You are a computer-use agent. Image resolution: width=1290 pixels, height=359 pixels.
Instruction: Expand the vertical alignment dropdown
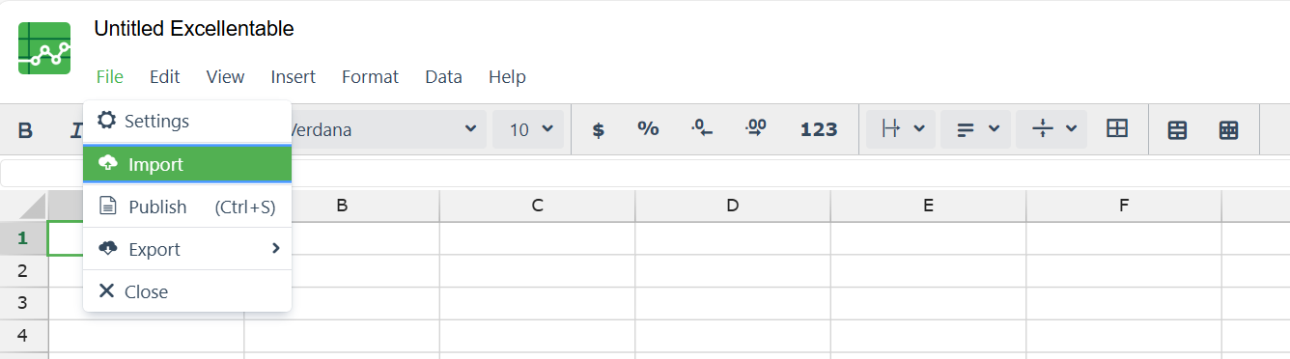[x=1052, y=129]
